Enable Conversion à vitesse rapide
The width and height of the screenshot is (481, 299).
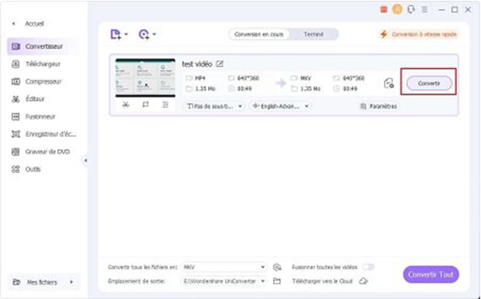coord(419,34)
